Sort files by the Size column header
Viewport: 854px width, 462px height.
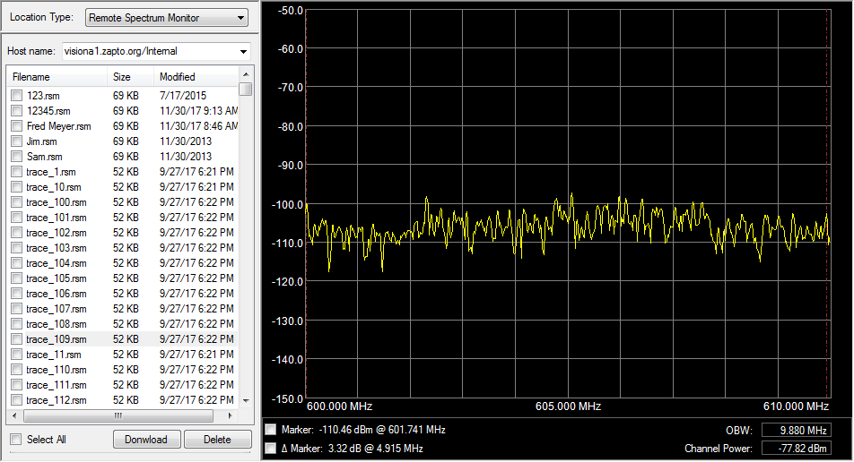click(130, 77)
